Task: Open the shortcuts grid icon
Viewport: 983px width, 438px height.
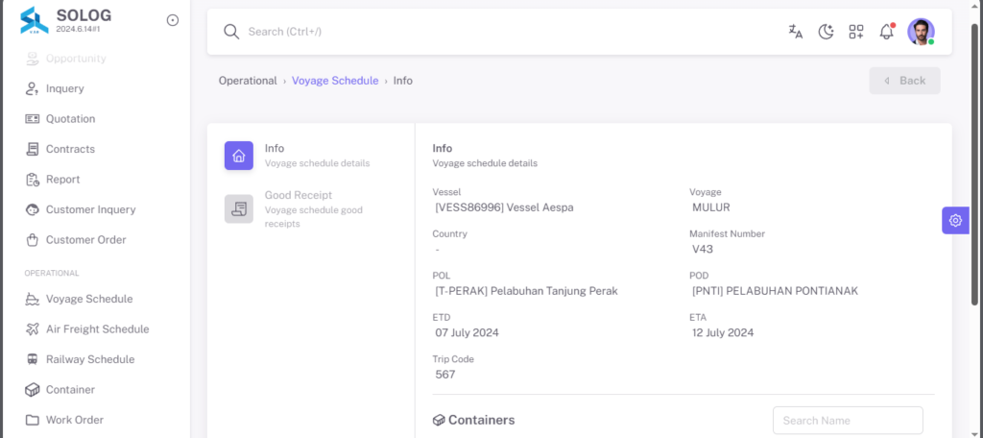Action: 855,32
